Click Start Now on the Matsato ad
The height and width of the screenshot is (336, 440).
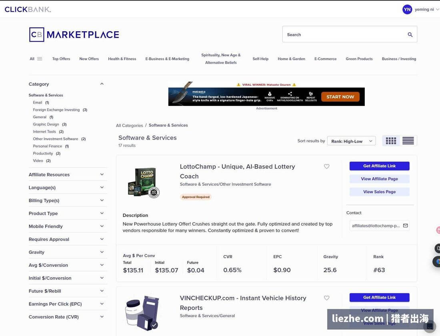click(x=340, y=97)
